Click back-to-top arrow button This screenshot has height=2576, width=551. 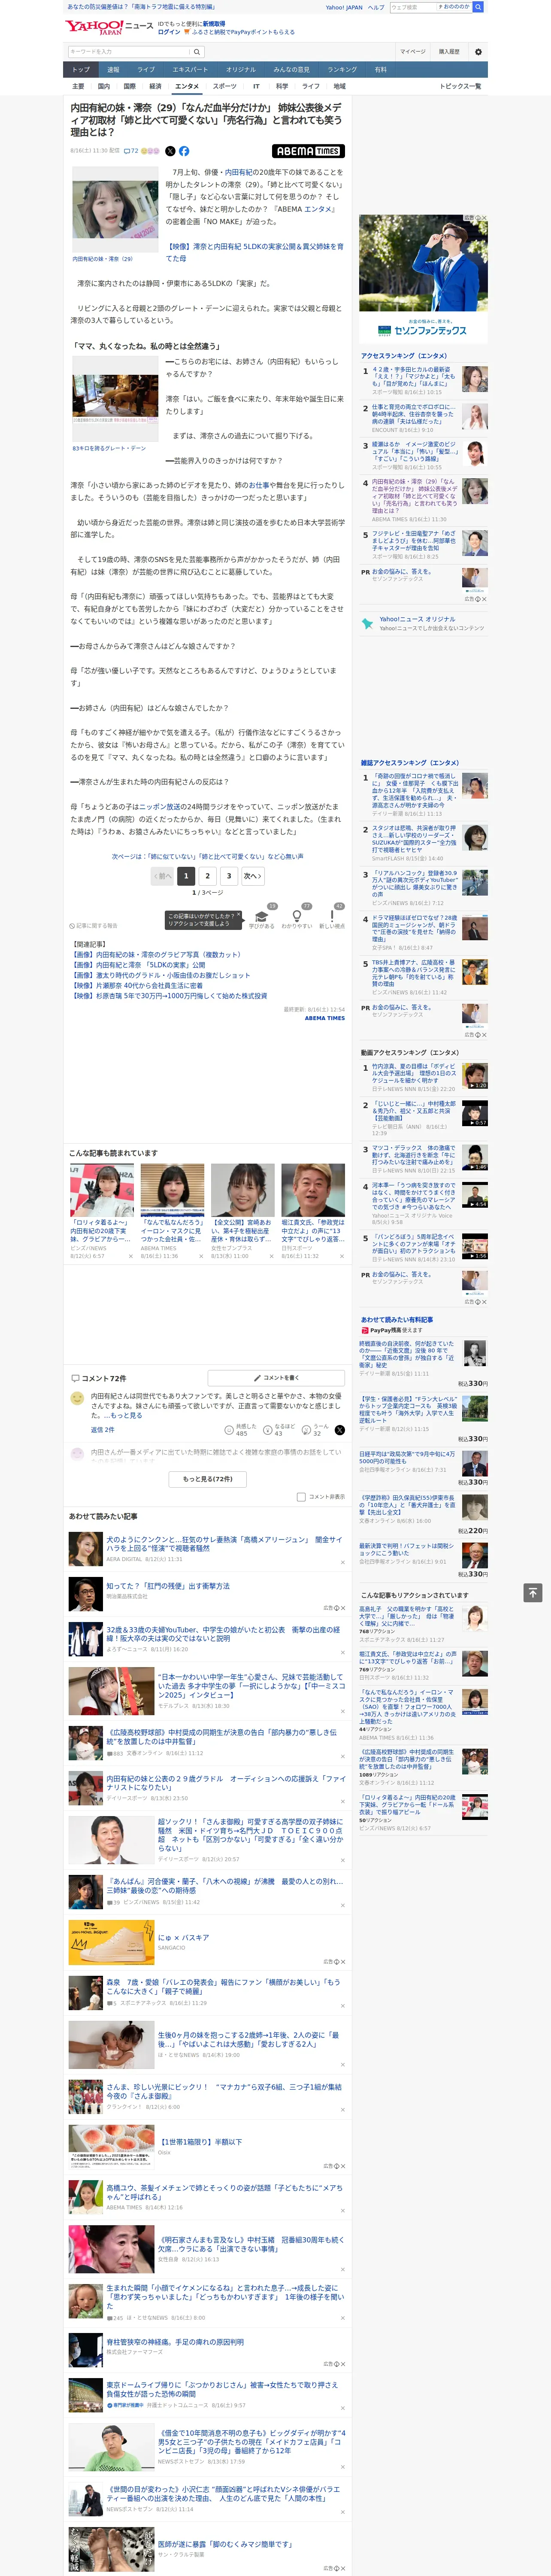[x=532, y=1592]
